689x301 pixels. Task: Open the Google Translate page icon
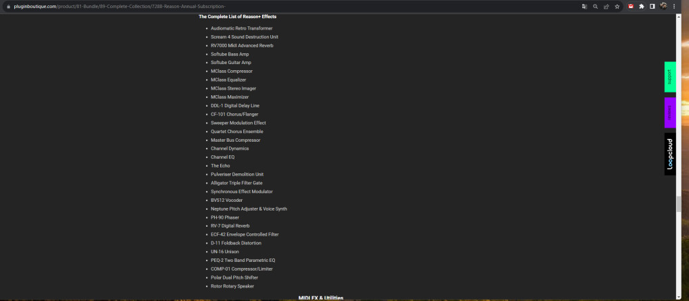584,7
